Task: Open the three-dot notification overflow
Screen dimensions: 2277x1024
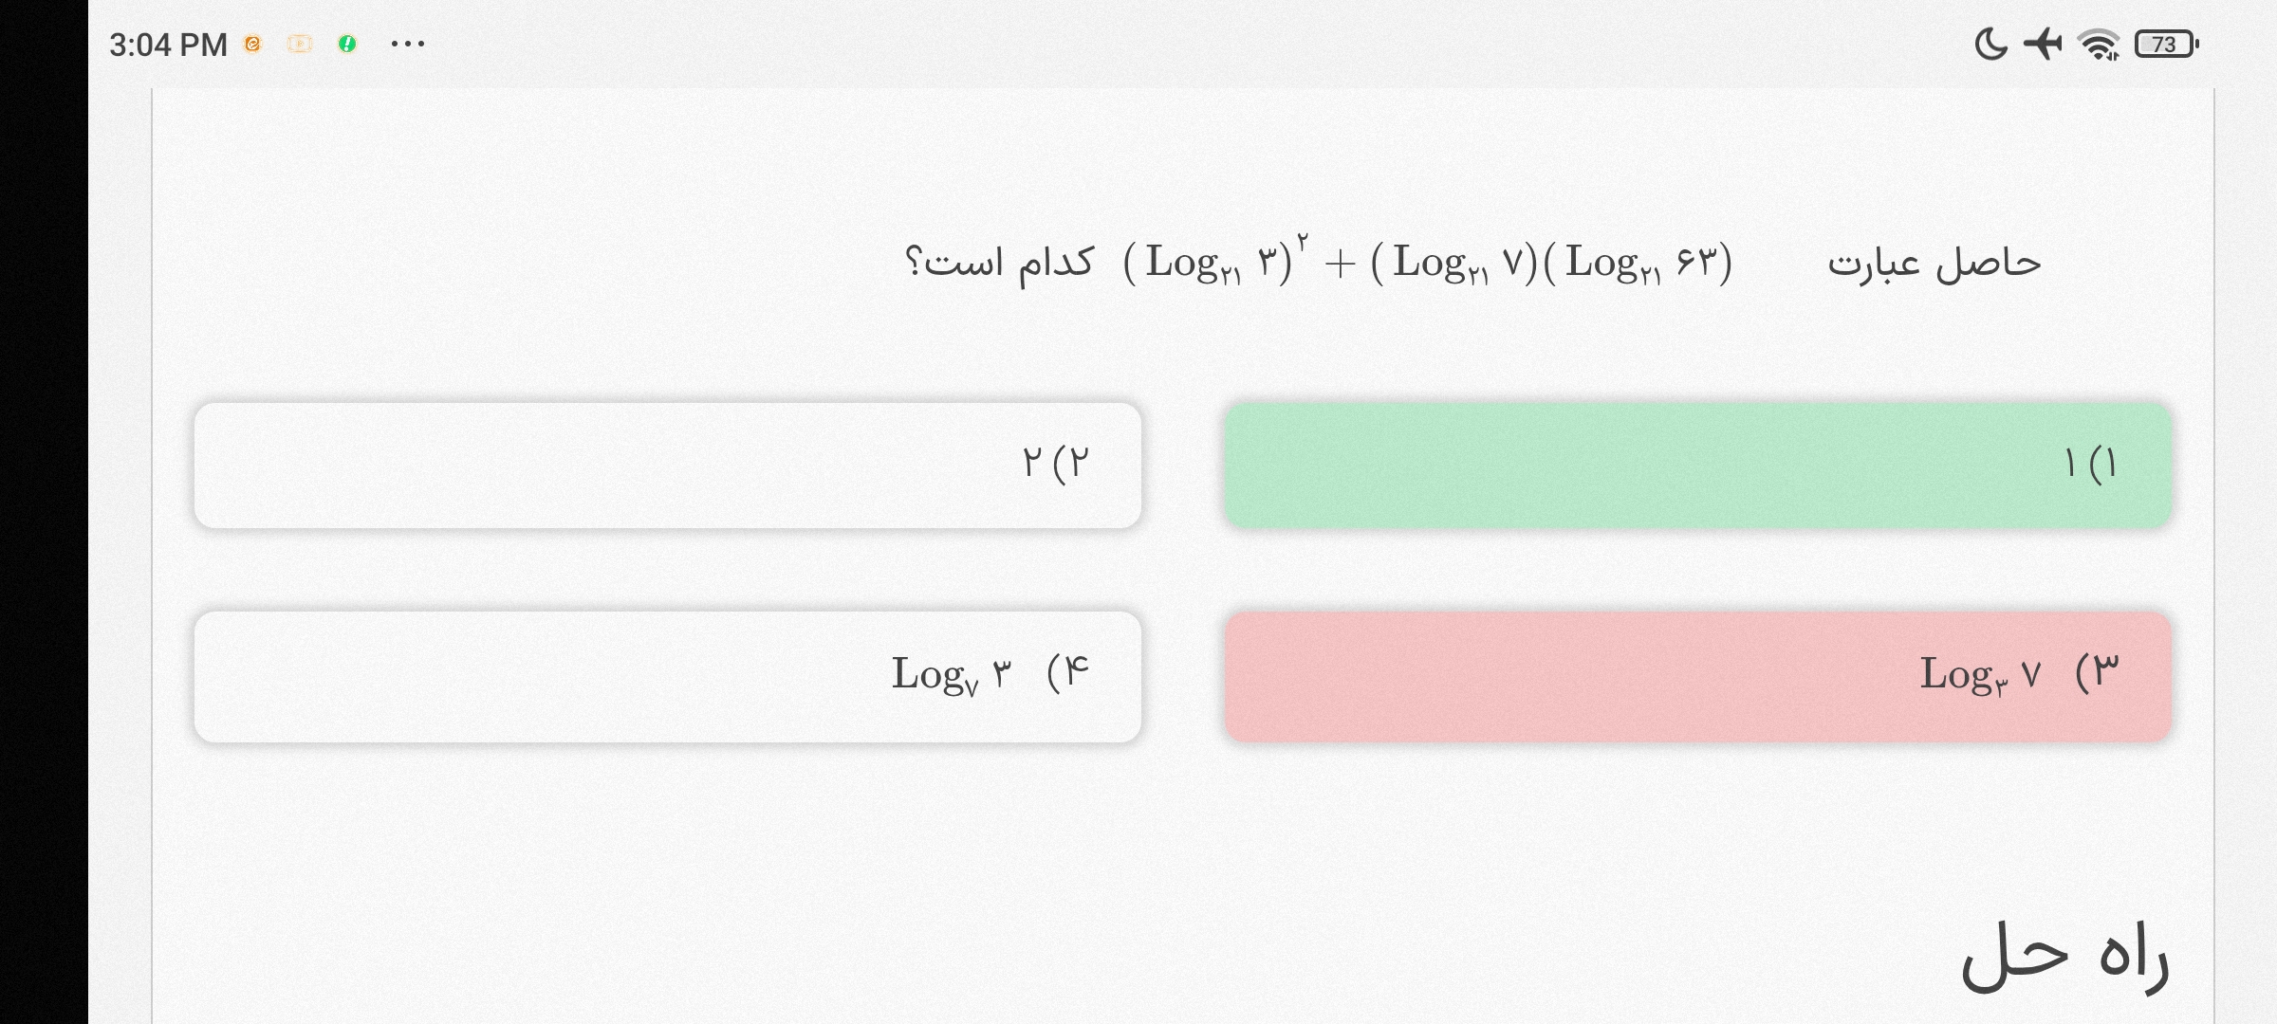Action: (408, 44)
